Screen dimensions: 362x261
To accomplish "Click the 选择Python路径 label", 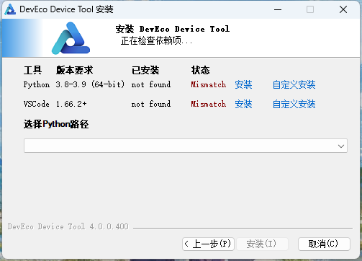I will [x=56, y=124].
